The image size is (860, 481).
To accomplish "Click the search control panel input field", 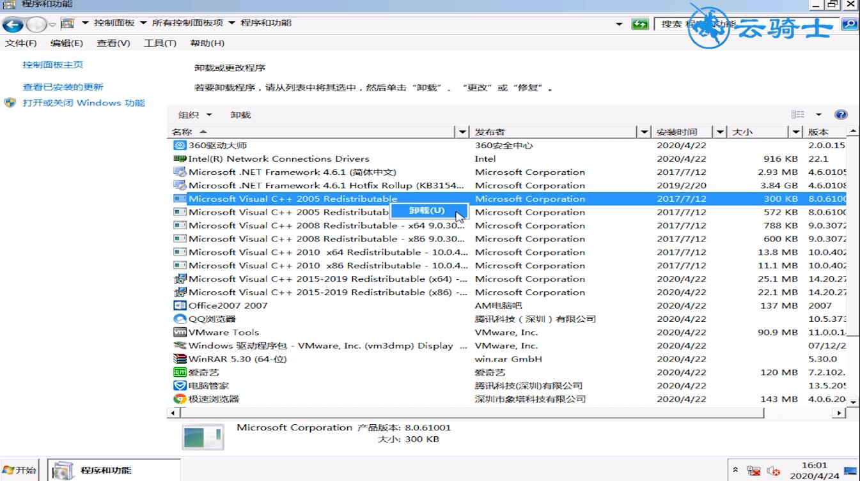I will pos(747,24).
